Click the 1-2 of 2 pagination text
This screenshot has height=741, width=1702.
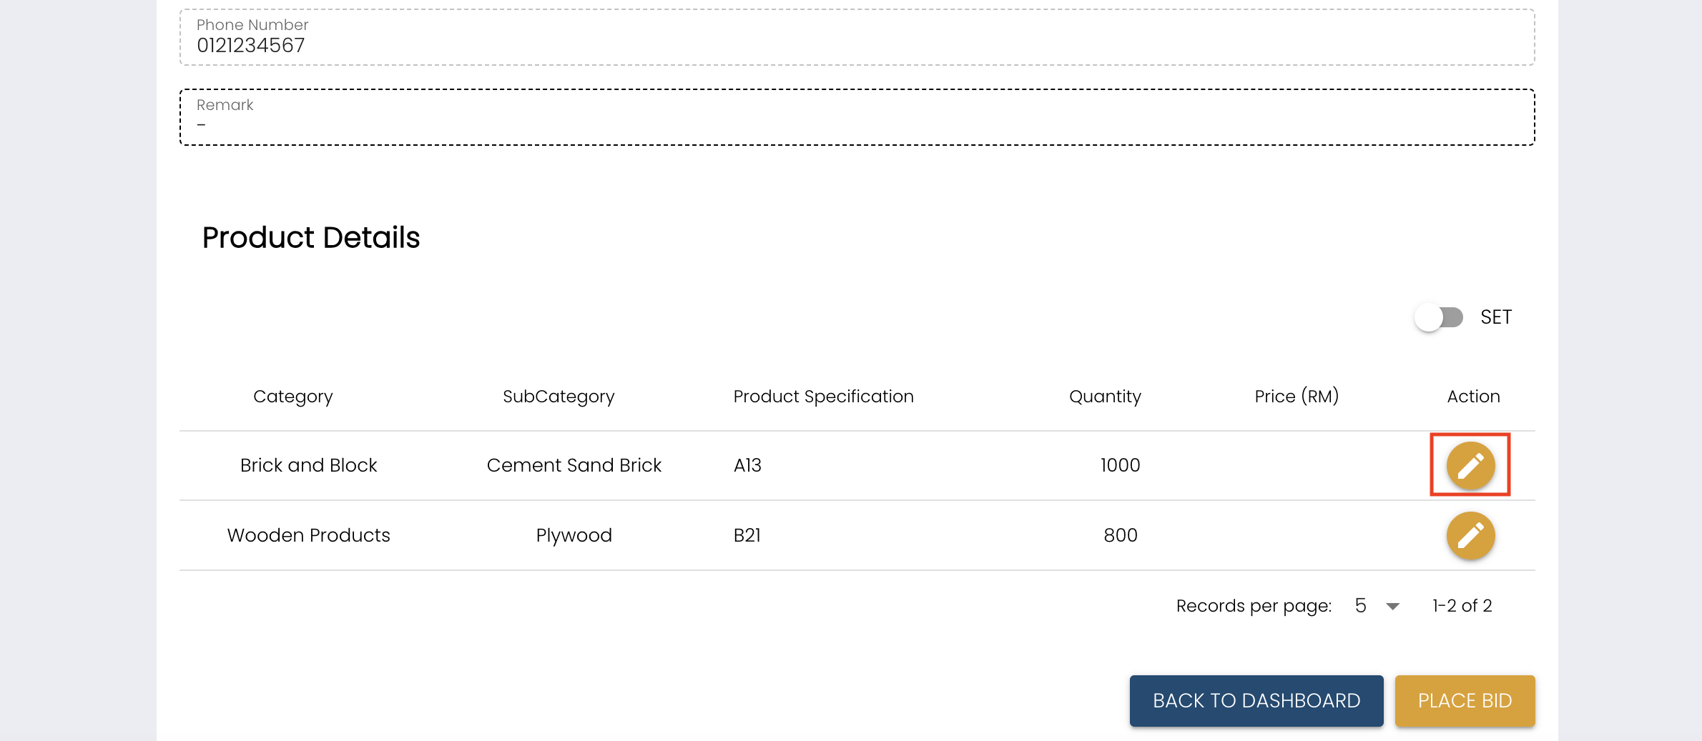click(1462, 606)
